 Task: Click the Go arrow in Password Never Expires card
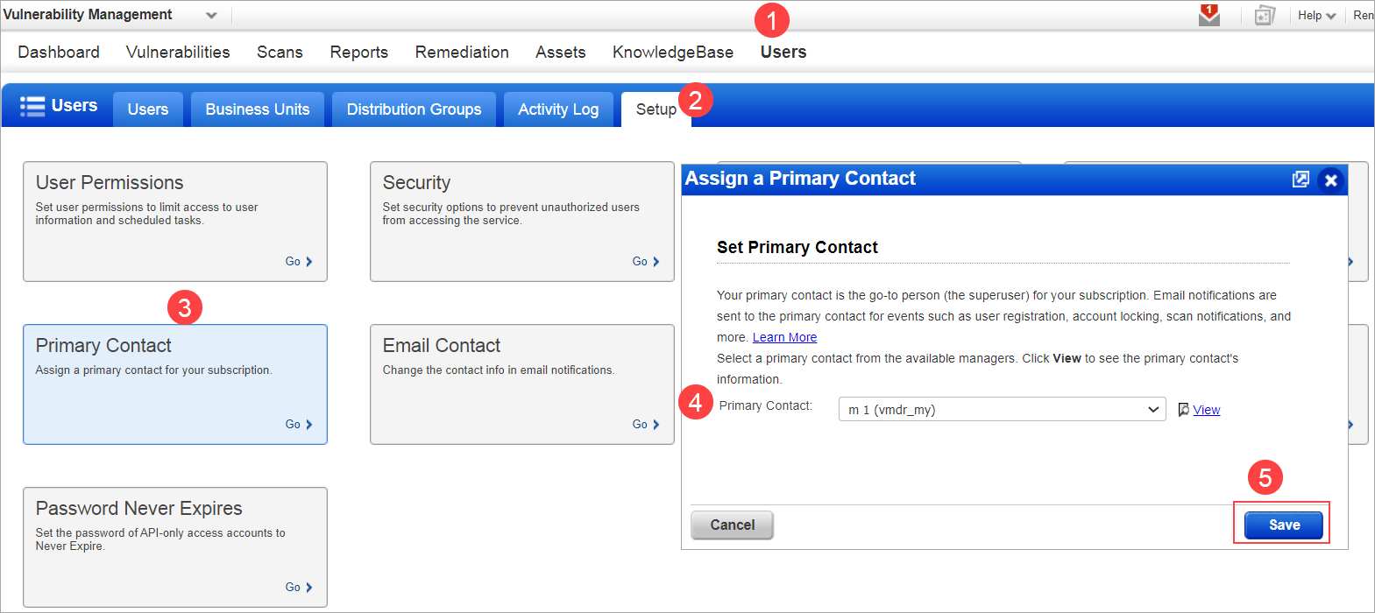click(309, 588)
